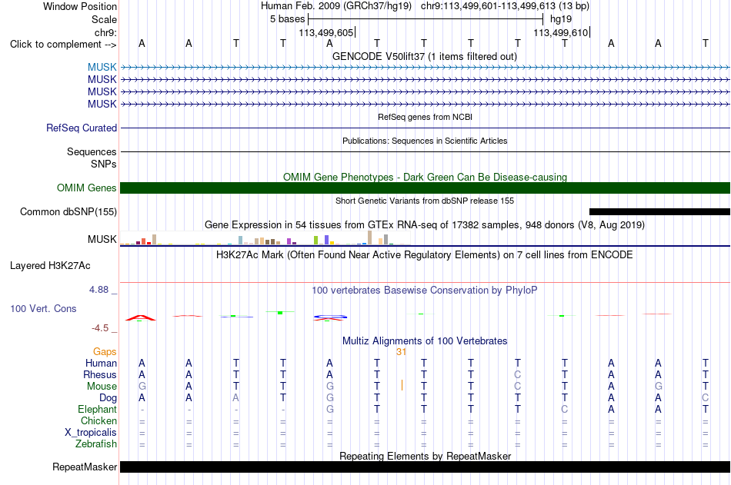The height and width of the screenshot is (485, 731).
Task: Click the MUSK GTEx expression bar chart
Action: 265,238
